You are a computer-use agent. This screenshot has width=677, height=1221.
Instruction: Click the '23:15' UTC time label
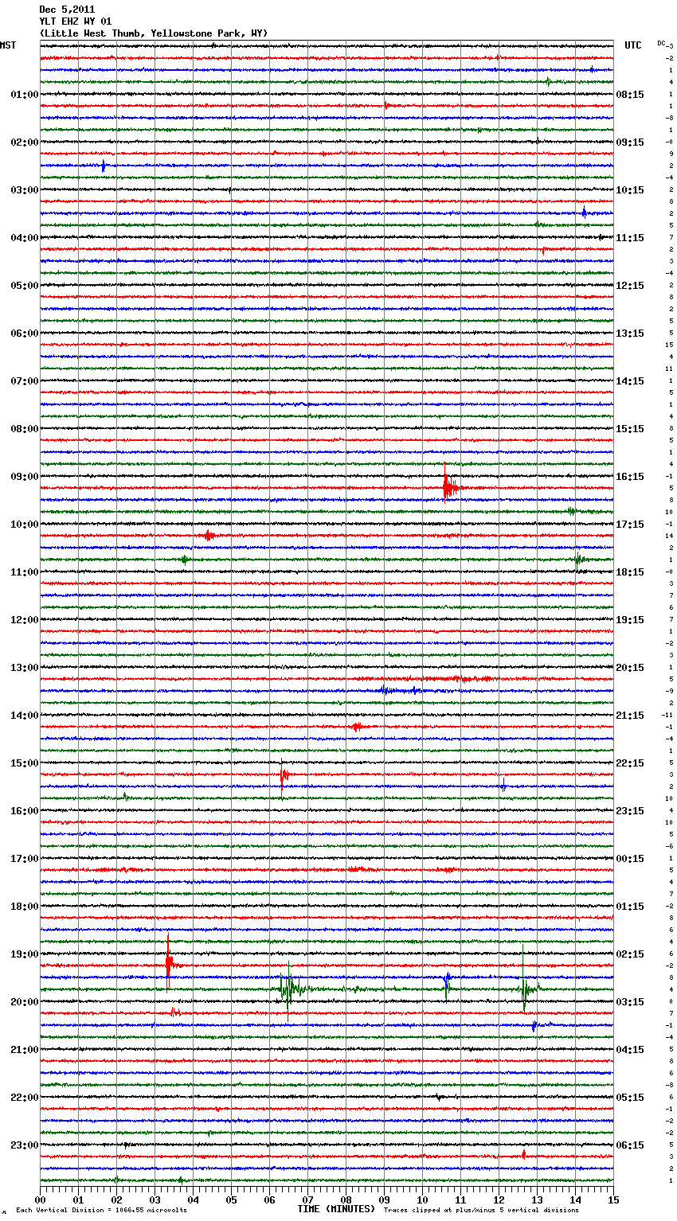pos(630,811)
